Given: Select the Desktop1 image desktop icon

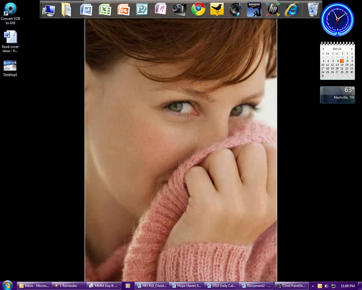Looking at the screenshot, I should click(10, 69).
